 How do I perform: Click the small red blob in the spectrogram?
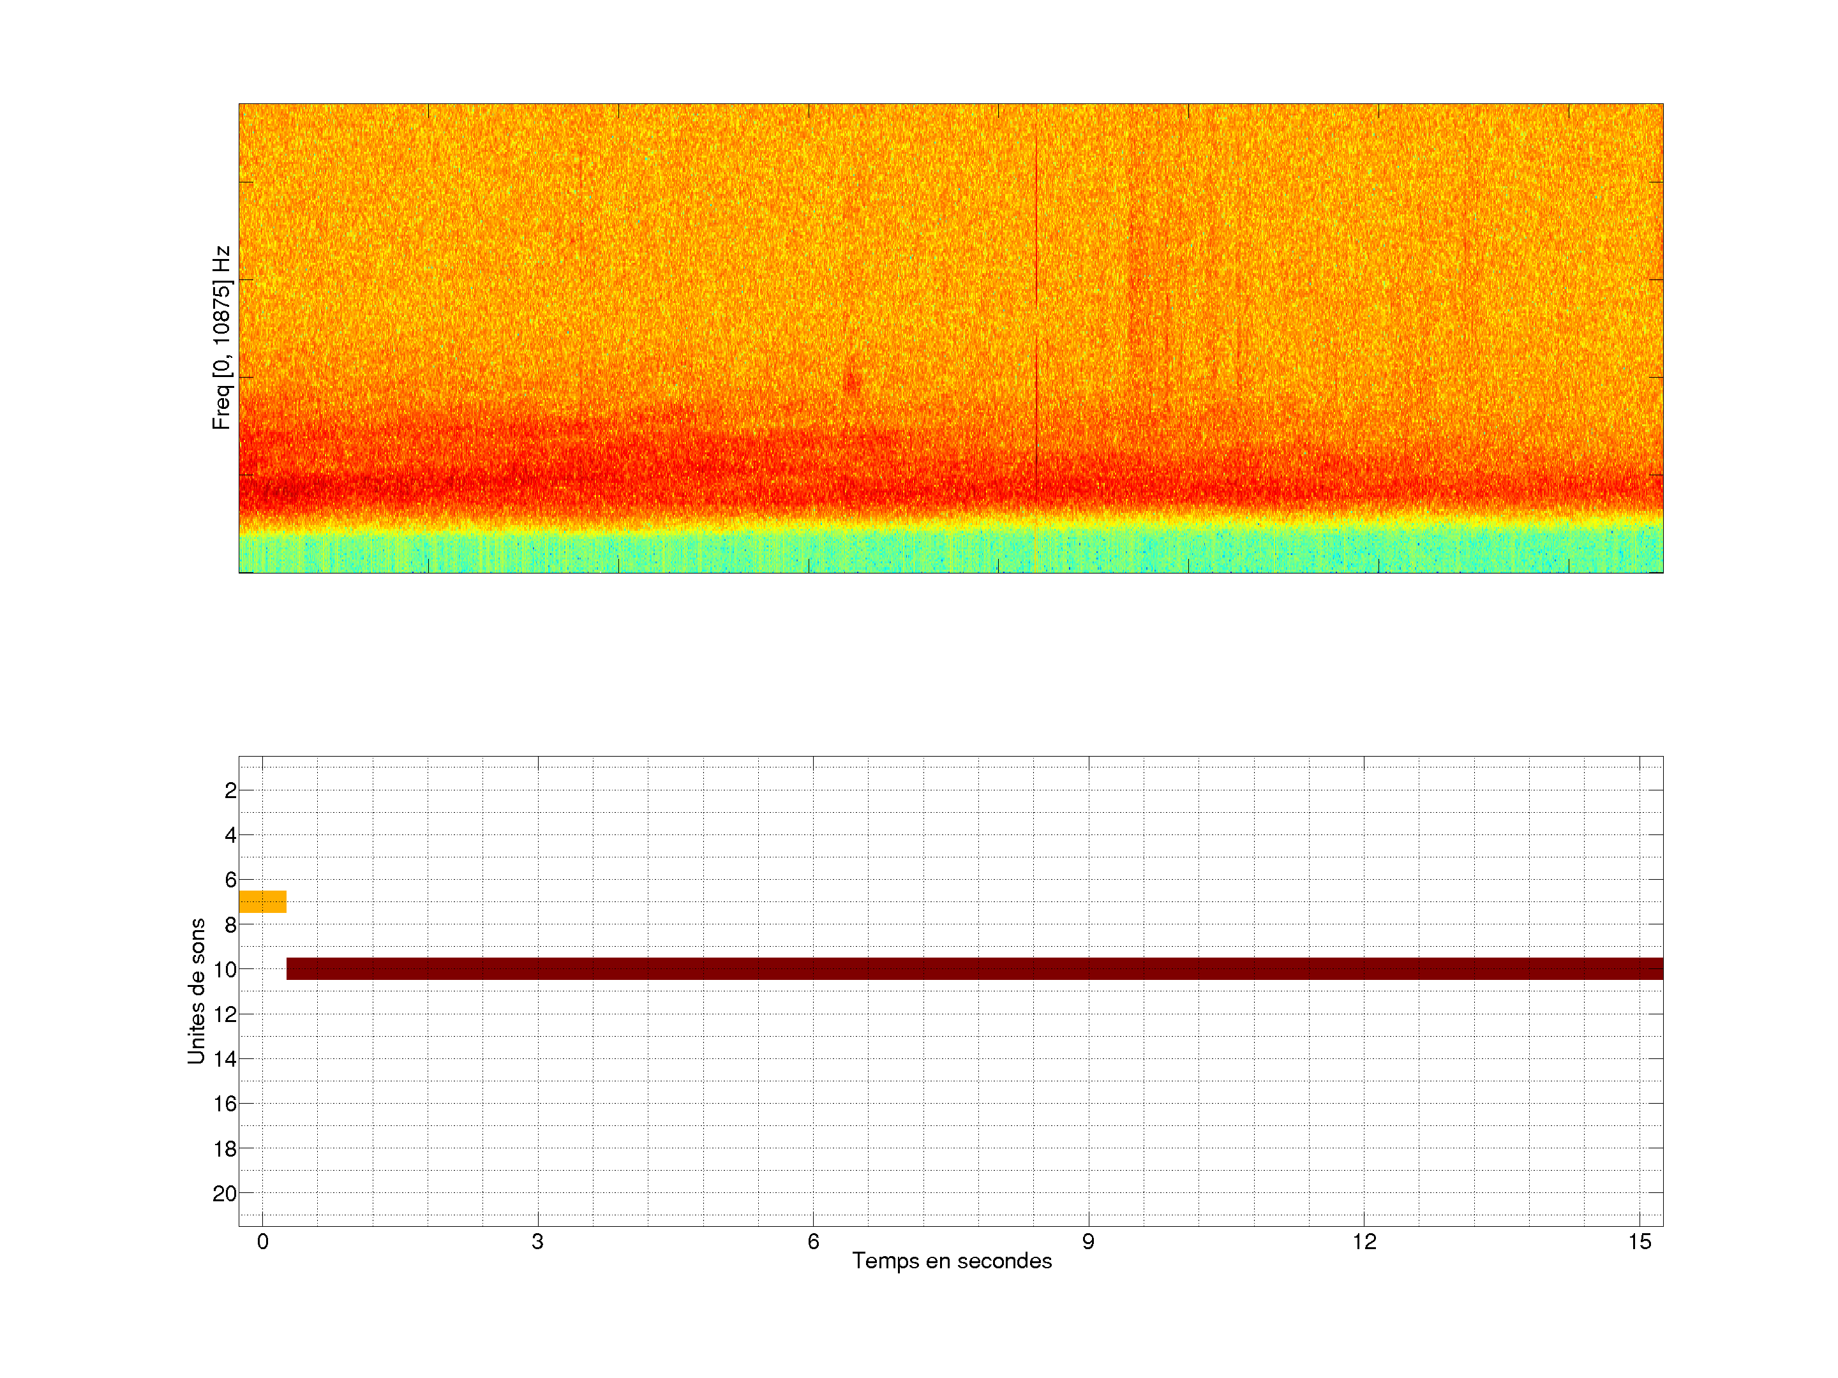852,382
